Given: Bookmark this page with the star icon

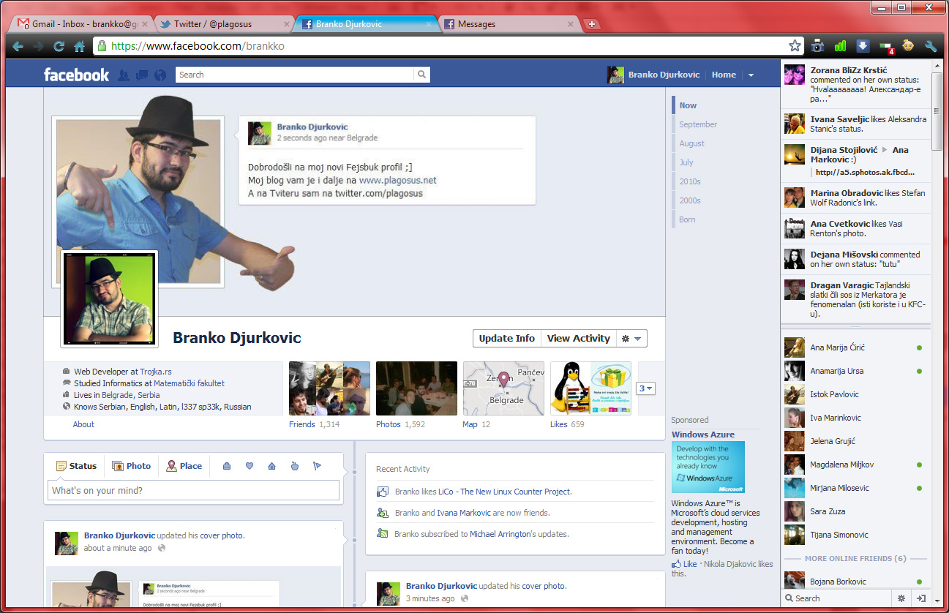Looking at the screenshot, I should (x=795, y=46).
